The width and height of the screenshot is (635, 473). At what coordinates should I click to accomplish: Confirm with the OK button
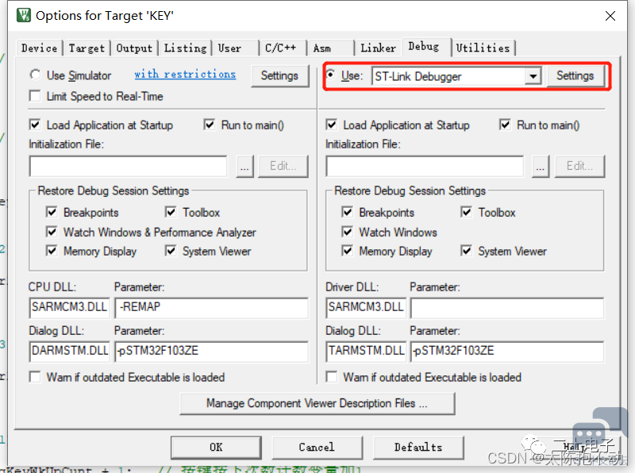[216, 448]
